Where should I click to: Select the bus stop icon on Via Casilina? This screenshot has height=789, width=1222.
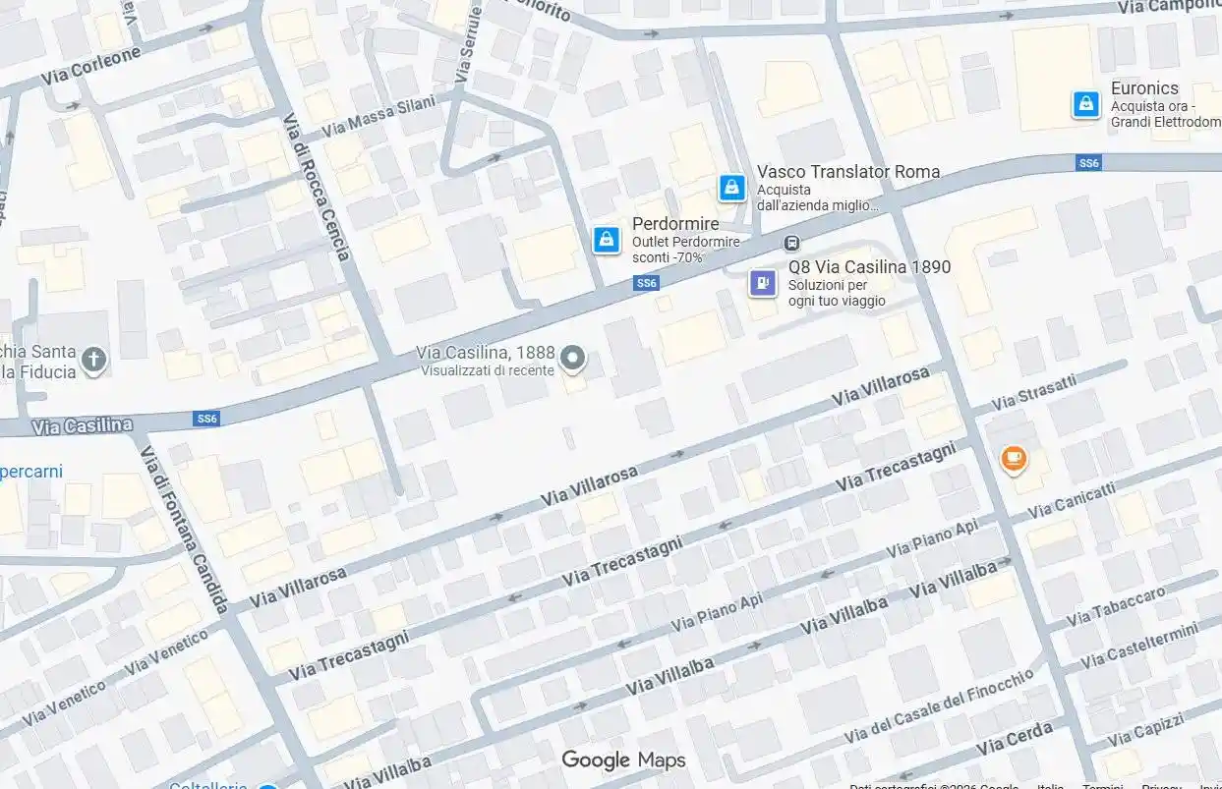pyautogui.click(x=791, y=243)
